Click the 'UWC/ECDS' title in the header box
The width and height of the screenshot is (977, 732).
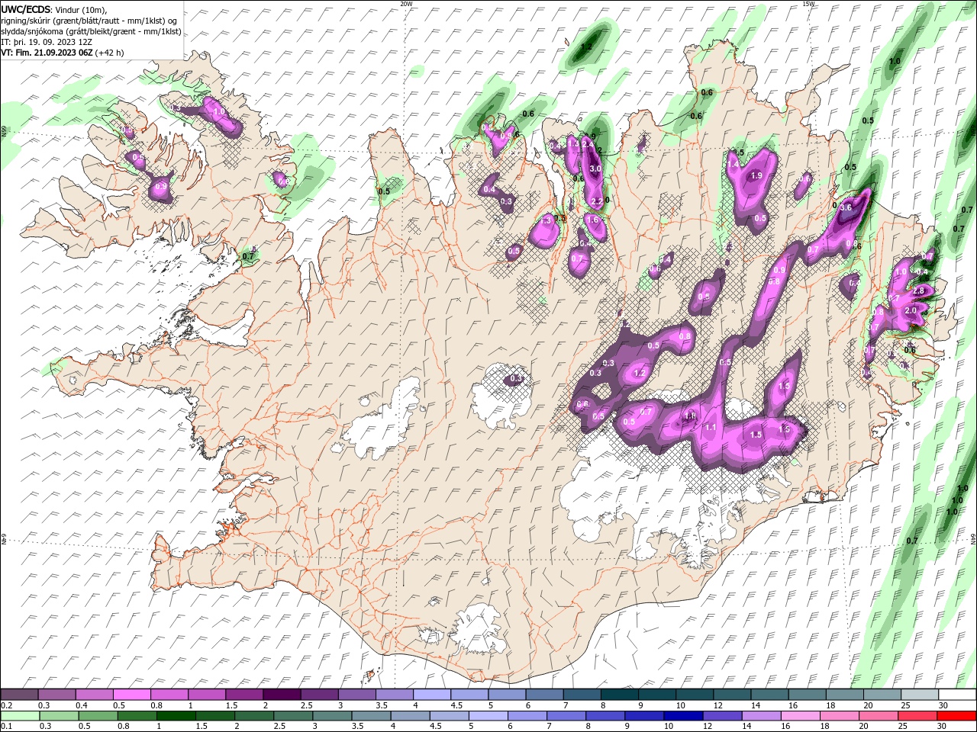tap(25, 9)
